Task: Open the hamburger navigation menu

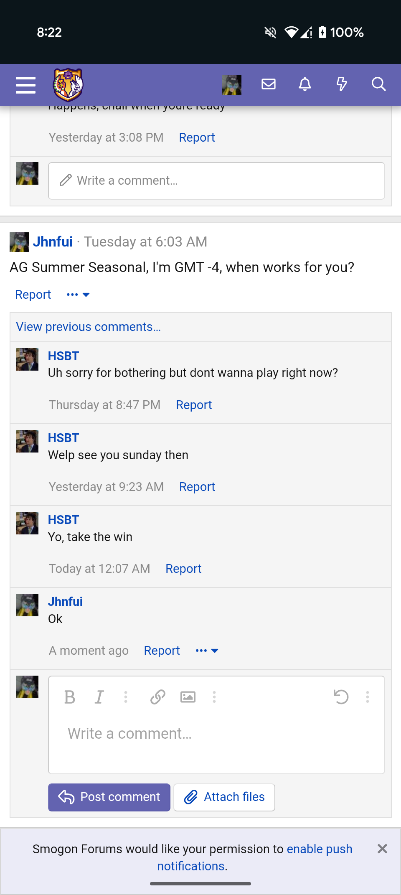Action: [x=25, y=85]
